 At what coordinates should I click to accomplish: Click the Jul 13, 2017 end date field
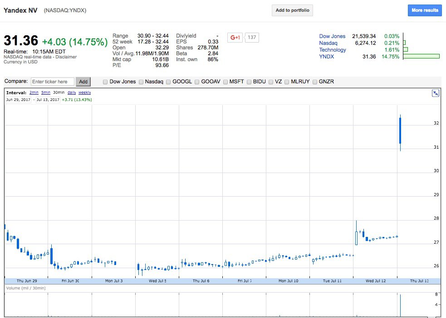click(x=48, y=100)
